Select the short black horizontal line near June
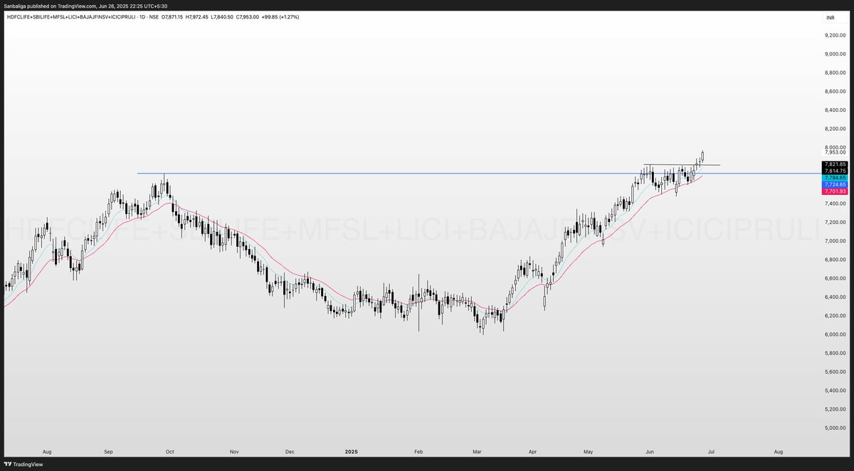This screenshot has width=854, height=471. 682,165
